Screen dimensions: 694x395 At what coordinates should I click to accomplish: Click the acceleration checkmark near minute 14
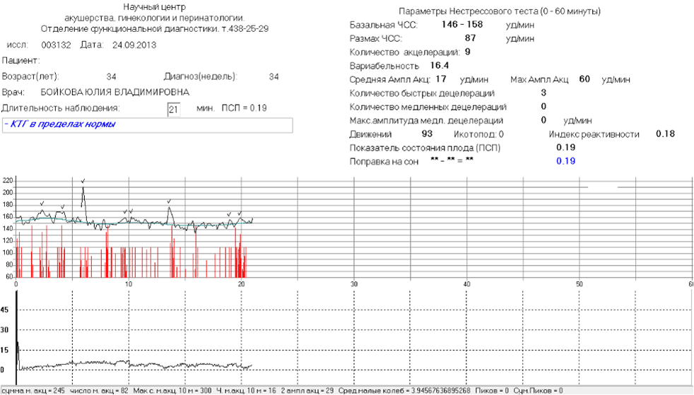[169, 201]
